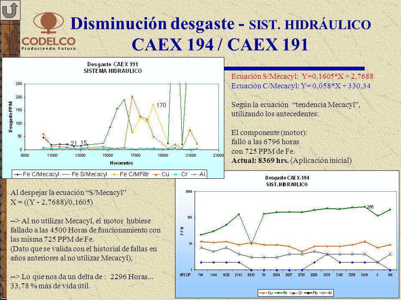Select the 'Fe S/Mecacyl' legend entry
The image size is (401, 300).
[x=85, y=174]
